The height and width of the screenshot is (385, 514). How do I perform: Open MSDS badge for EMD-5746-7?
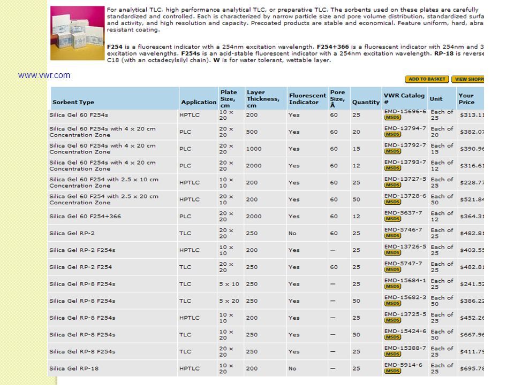[x=392, y=236]
